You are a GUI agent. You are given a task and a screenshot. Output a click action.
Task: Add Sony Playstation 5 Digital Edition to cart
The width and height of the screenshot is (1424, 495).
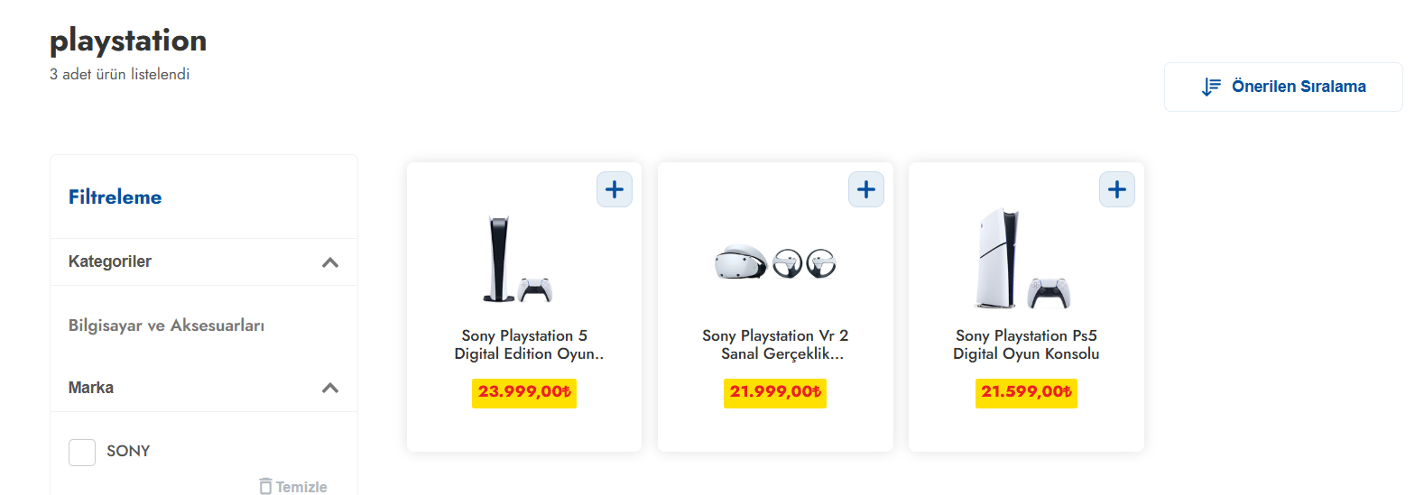pyautogui.click(x=615, y=189)
